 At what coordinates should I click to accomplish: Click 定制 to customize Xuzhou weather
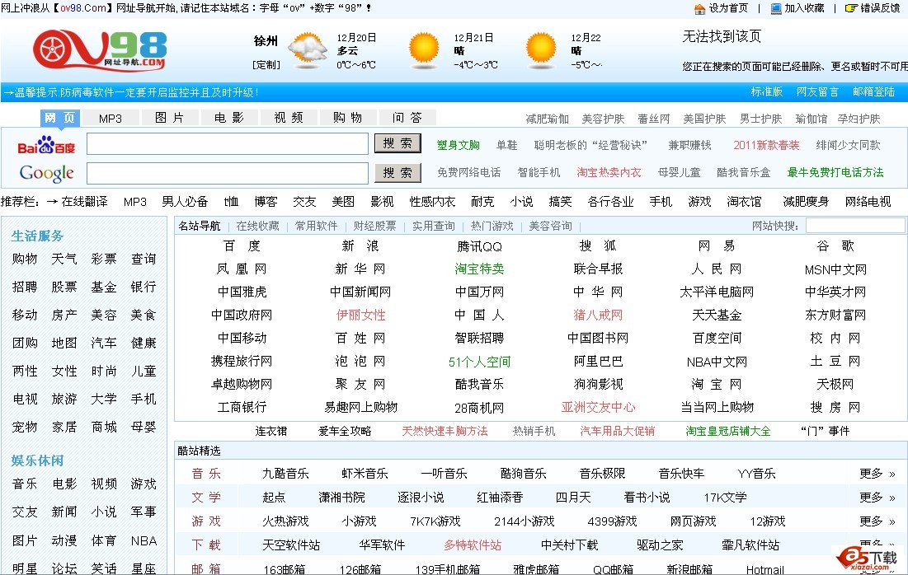(266, 64)
